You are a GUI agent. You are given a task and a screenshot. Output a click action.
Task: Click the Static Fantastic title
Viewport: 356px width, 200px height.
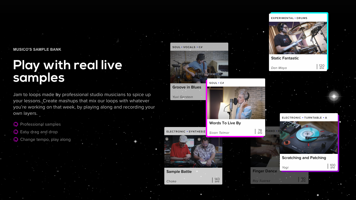[285, 58]
